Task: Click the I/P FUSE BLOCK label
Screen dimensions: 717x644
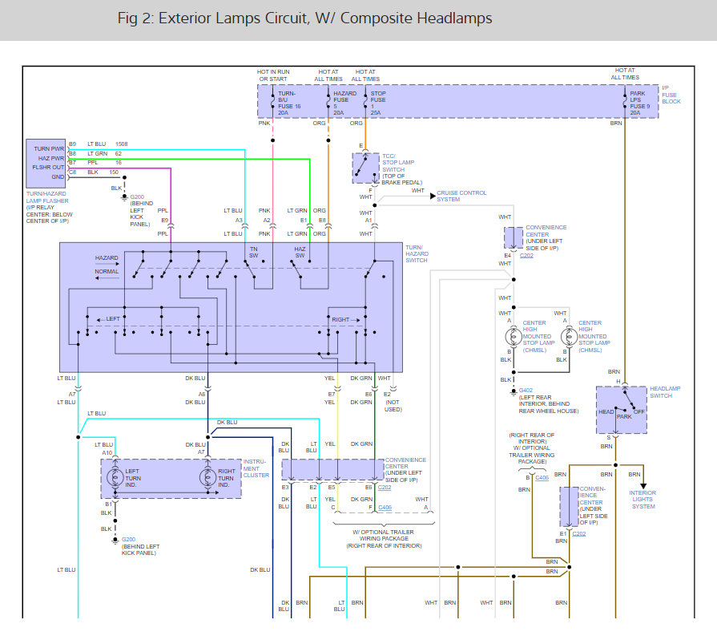Action: coord(671,95)
